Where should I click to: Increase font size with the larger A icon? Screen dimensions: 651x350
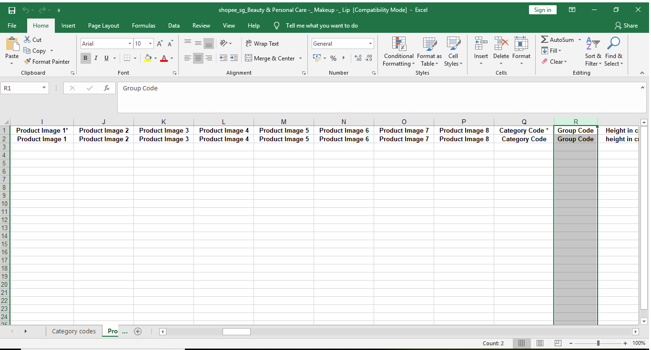pos(160,44)
